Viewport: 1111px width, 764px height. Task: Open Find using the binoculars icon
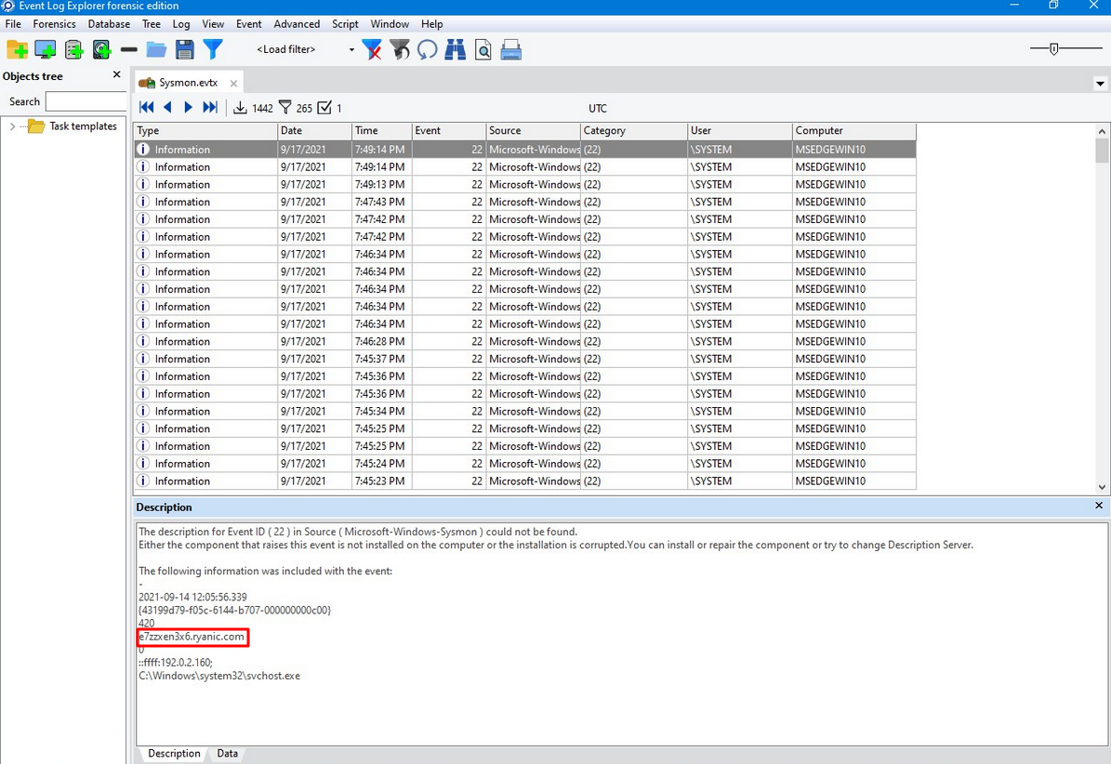455,49
